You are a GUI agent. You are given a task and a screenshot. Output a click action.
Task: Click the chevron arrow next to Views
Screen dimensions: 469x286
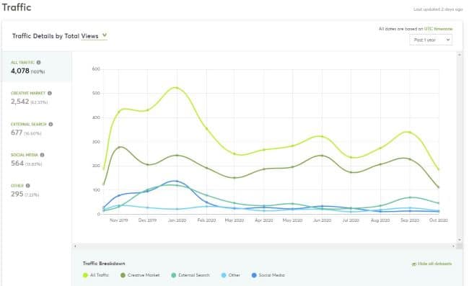(105, 35)
